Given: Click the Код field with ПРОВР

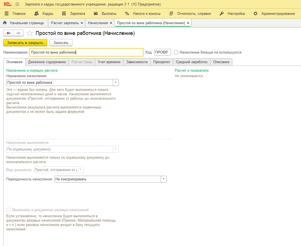Looking at the screenshot, I should point(162,52).
